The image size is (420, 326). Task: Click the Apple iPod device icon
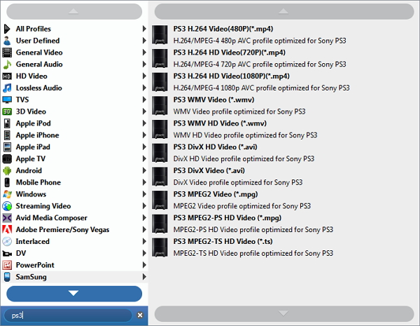pos(7,123)
